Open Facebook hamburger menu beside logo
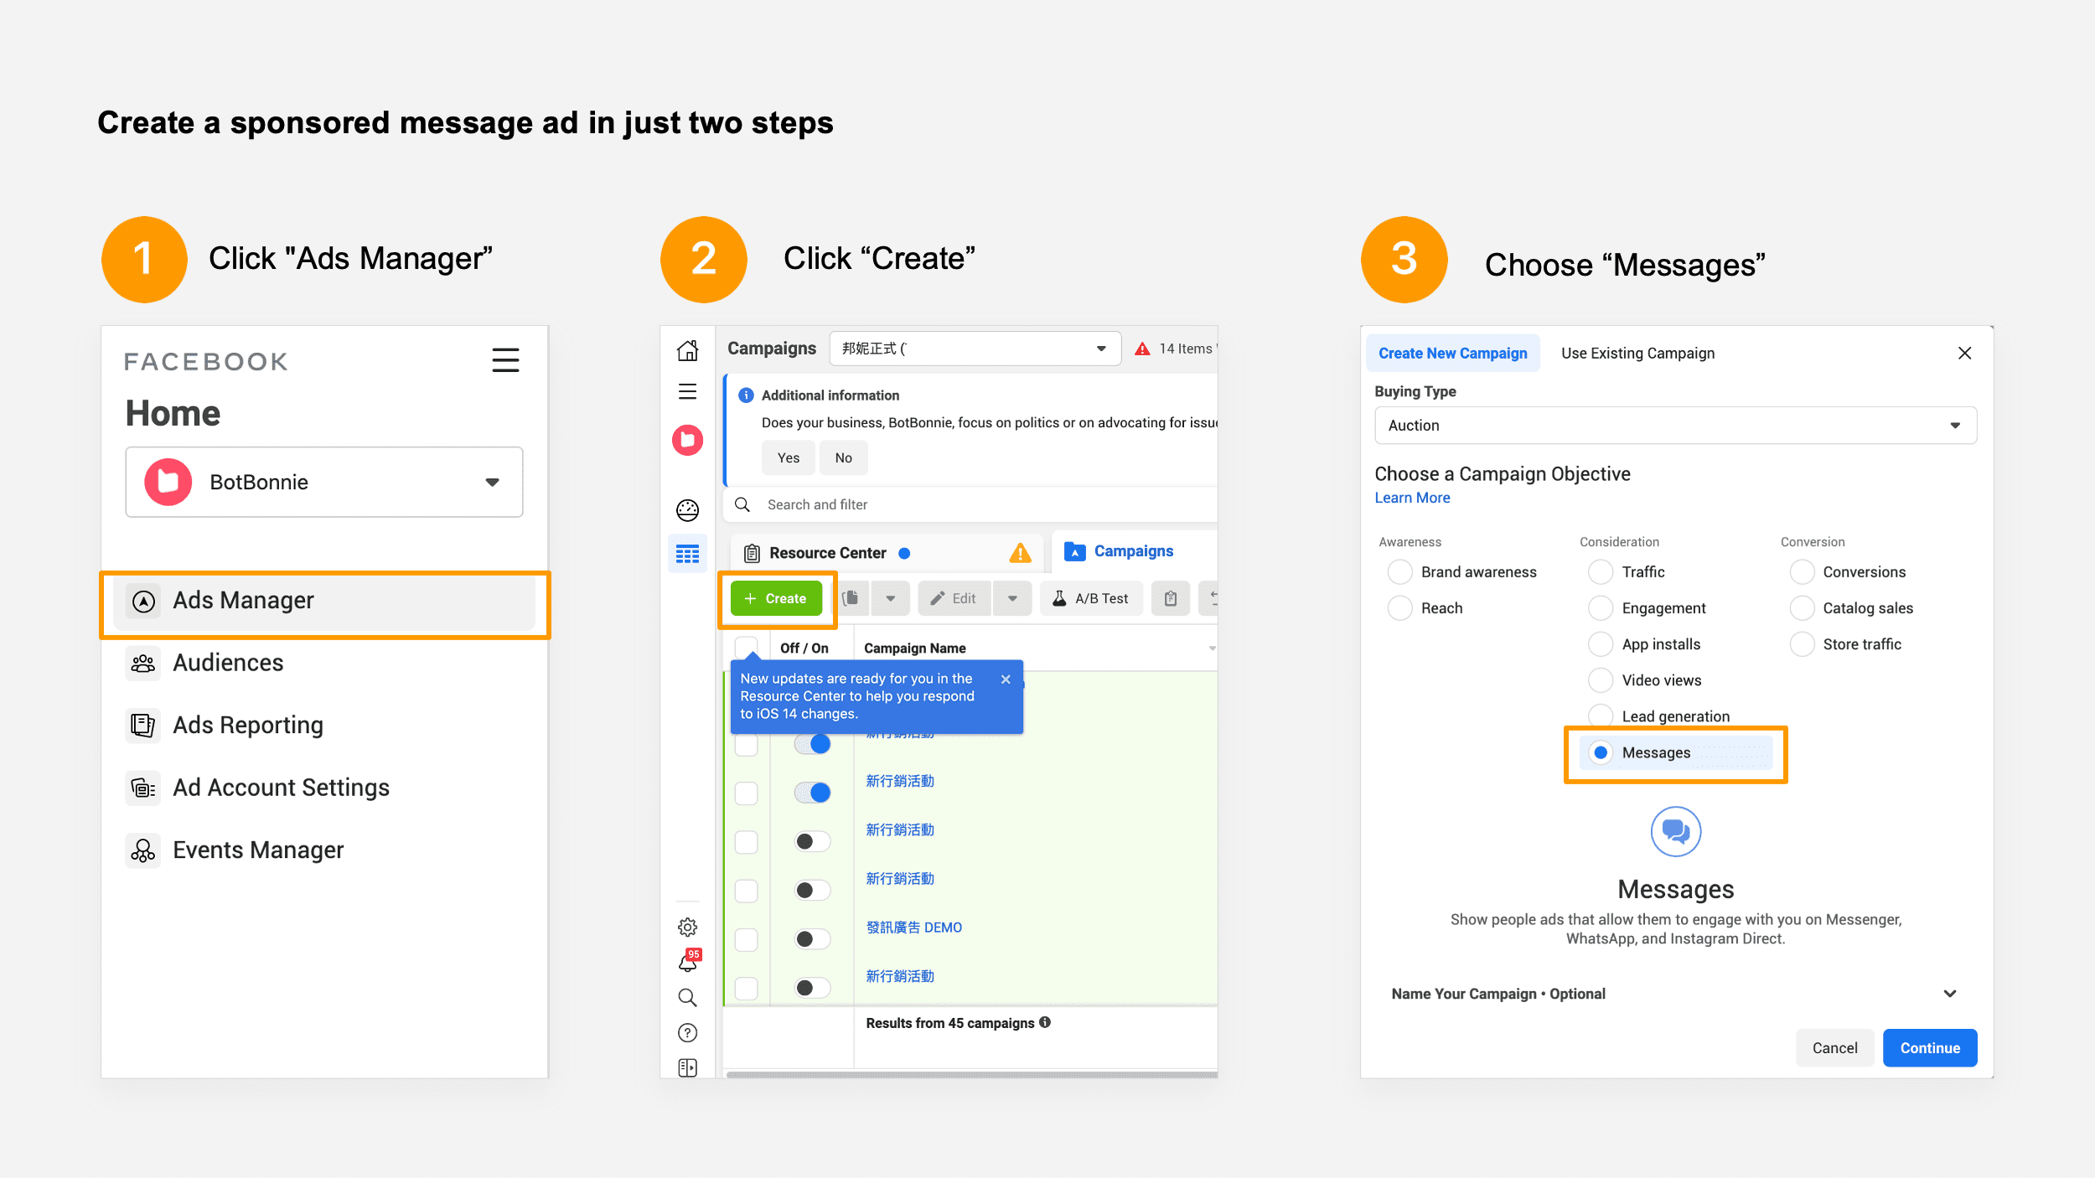The height and width of the screenshot is (1178, 2095). click(505, 360)
